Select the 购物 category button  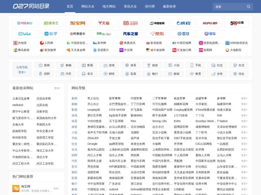point(66,65)
